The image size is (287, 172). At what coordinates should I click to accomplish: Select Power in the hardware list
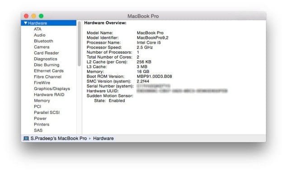[40, 118]
